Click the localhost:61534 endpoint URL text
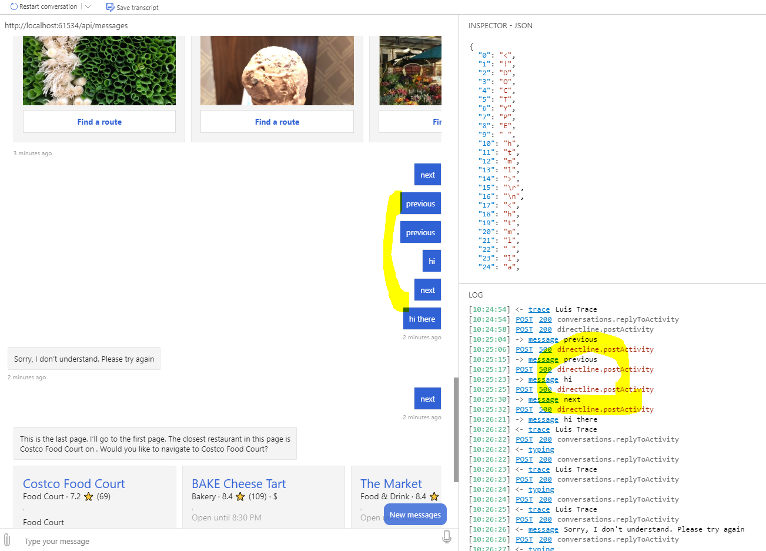This screenshot has height=551, width=766. click(66, 25)
